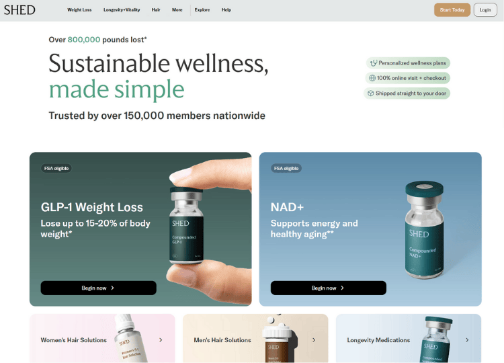Screen dimensions: 504x363
Task: Go to the Explore page
Action: tap(202, 10)
